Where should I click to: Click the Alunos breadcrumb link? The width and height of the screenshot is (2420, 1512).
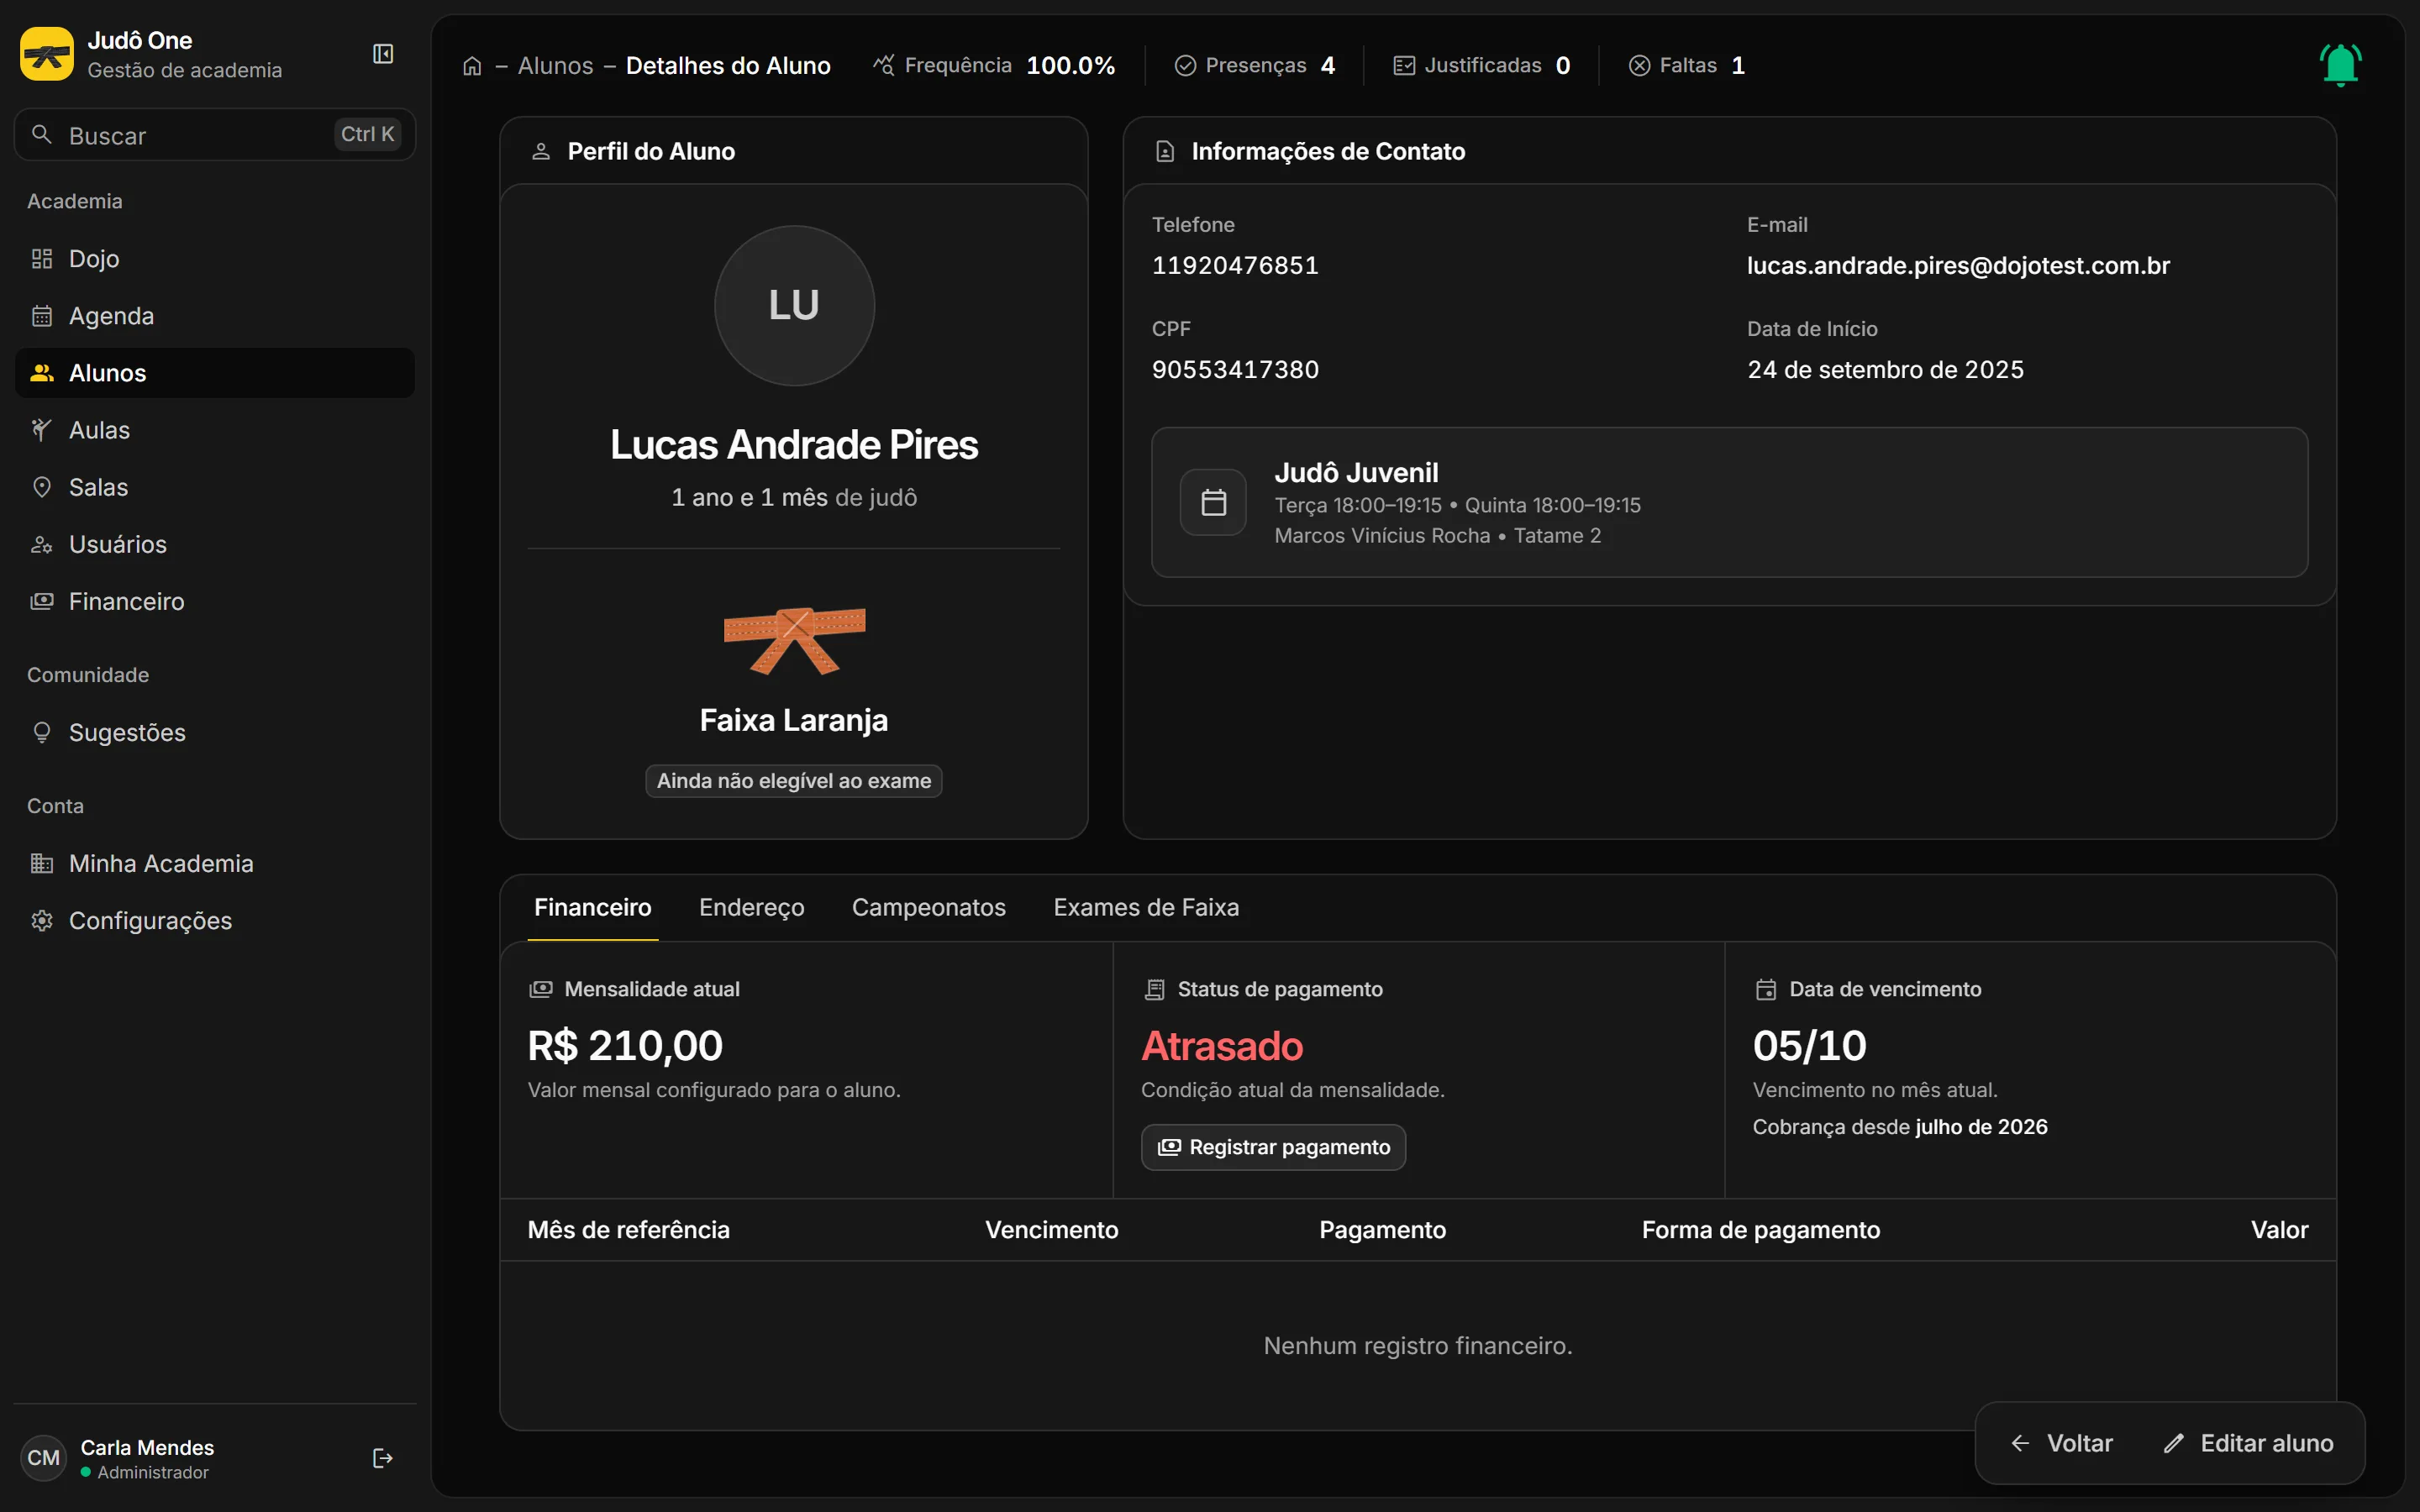556,66
